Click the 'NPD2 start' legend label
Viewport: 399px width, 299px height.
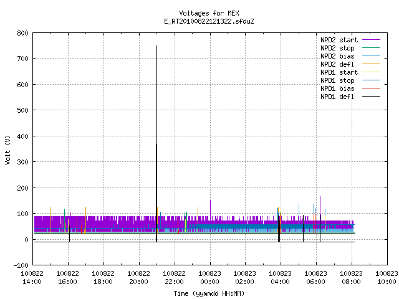pyautogui.click(x=339, y=40)
